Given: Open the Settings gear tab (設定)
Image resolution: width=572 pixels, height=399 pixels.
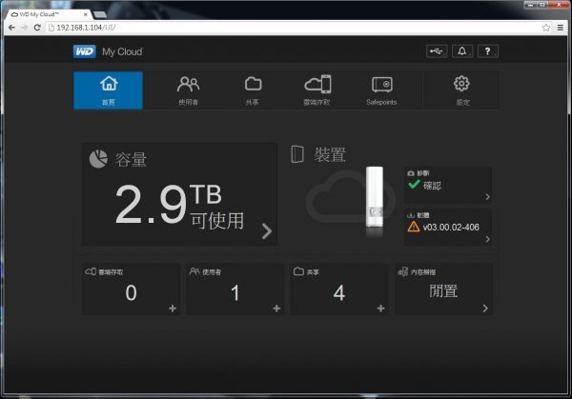Looking at the screenshot, I should (461, 90).
